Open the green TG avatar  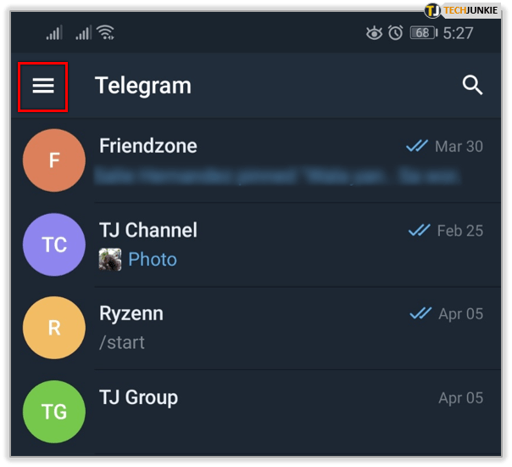click(54, 412)
